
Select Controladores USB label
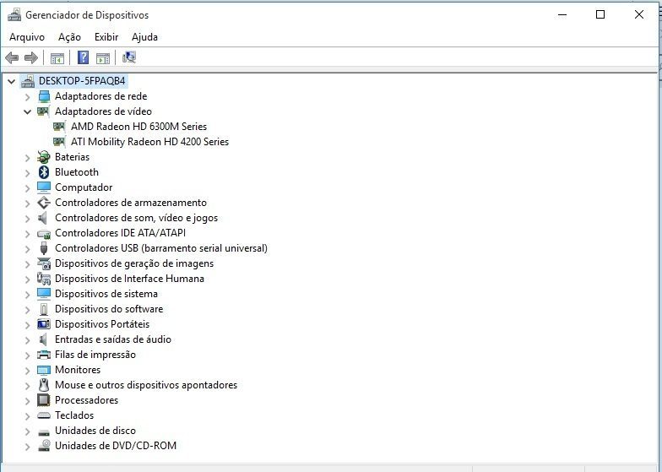point(161,248)
